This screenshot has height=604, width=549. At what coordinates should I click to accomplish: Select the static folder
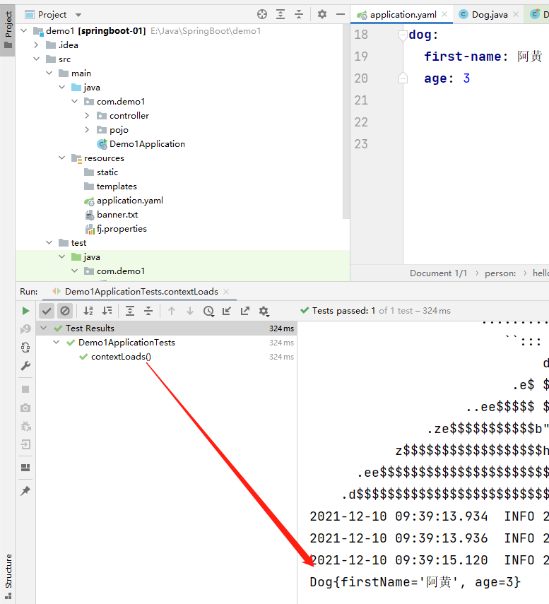pyautogui.click(x=107, y=172)
